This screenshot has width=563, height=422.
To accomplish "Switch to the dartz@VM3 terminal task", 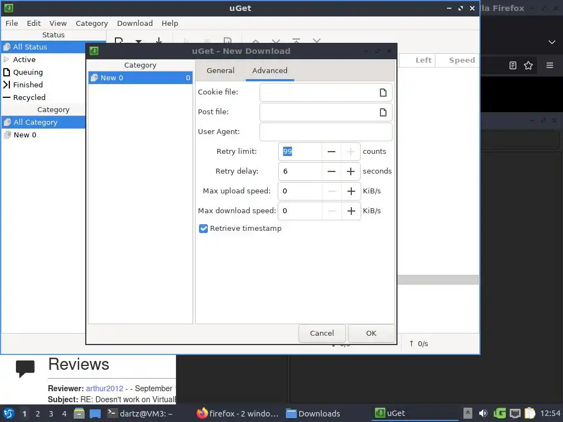I will pos(140,413).
